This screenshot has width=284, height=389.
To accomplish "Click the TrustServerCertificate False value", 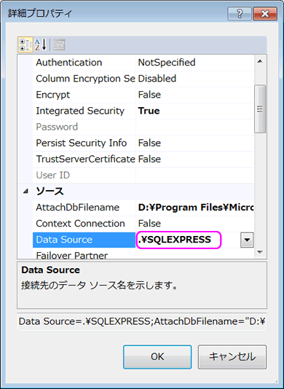I will tap(149, 160).
